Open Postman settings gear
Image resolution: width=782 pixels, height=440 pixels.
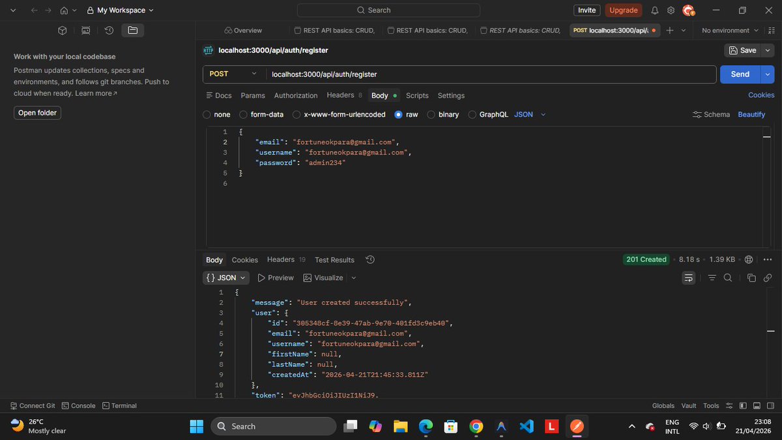point(671,10)
